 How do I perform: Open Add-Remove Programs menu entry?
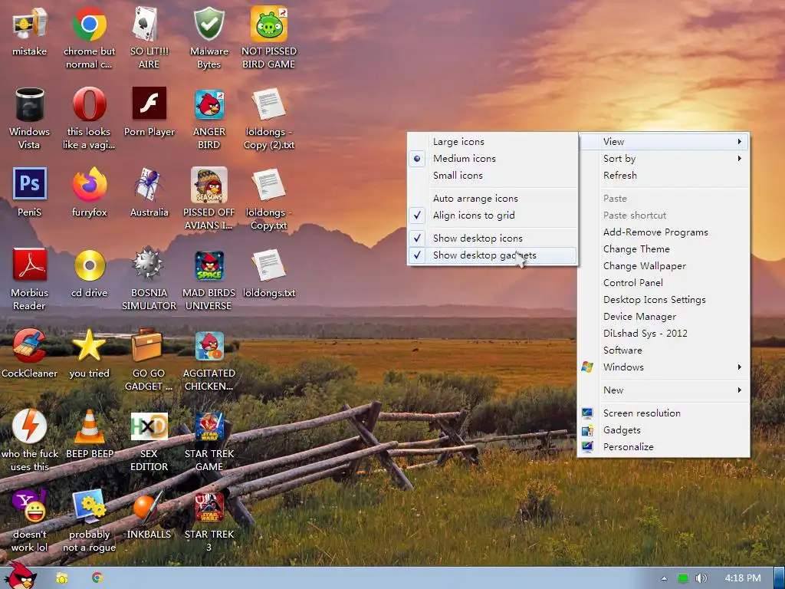click(x=664, y=232)
